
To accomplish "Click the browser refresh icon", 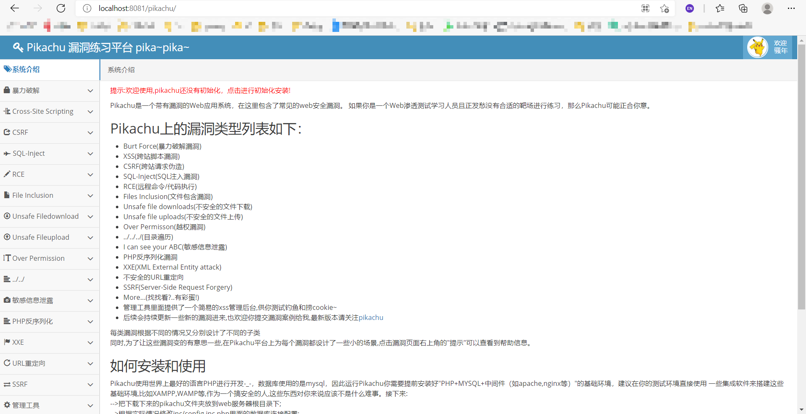I will click(61, 8).
